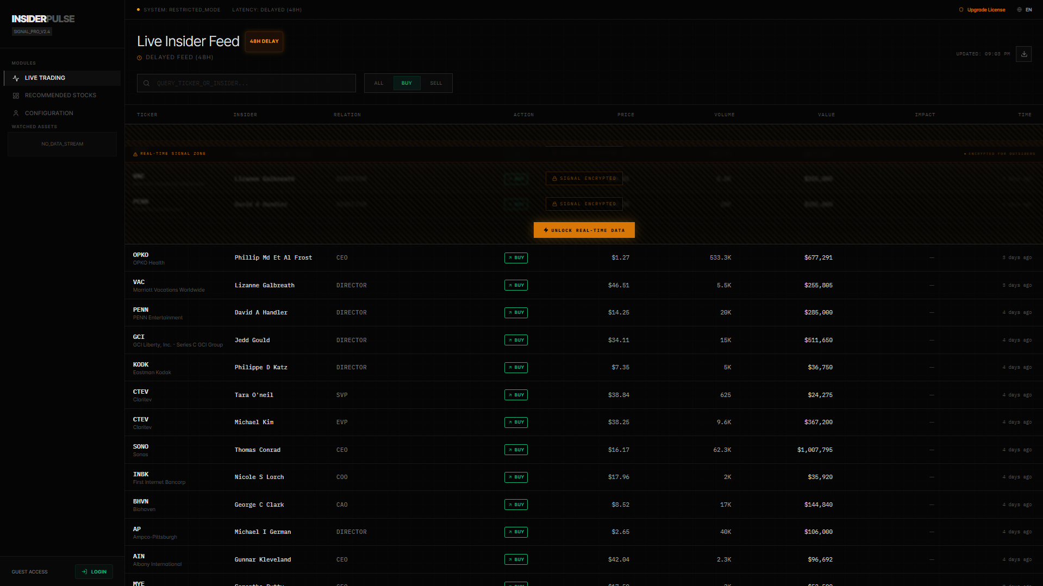Click GCI ticker symbol

tap(139, 337)
